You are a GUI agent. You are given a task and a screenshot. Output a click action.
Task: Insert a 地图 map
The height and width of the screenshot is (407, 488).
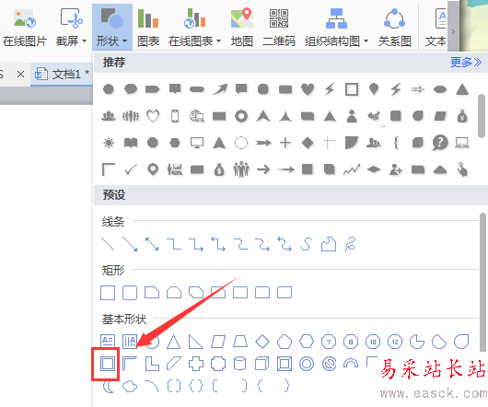pos(242,28)
